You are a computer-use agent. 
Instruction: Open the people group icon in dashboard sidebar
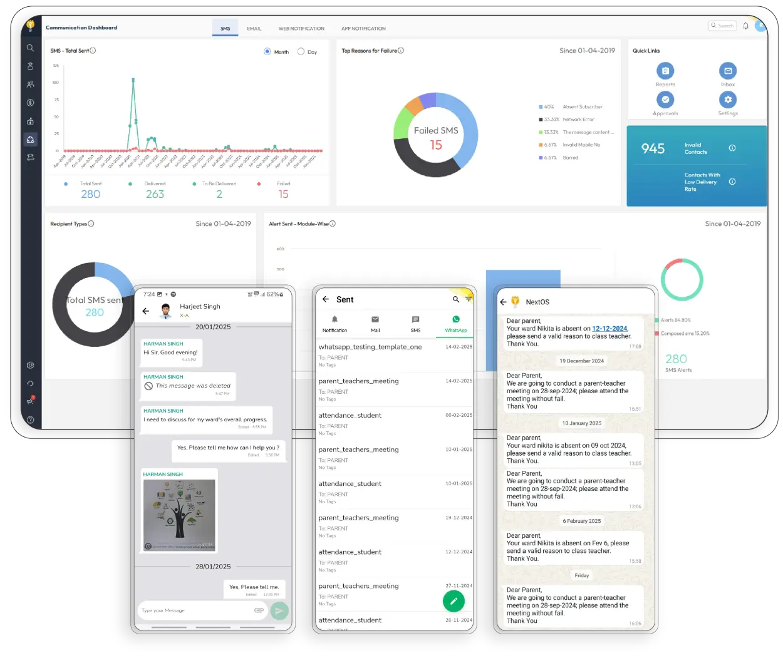(30, 84)
